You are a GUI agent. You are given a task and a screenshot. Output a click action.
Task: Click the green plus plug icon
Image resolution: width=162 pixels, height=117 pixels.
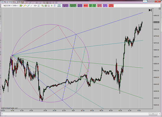click(28, 6)
